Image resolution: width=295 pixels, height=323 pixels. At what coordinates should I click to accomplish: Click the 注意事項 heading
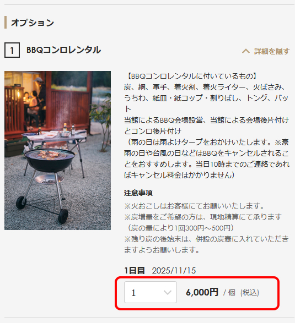[138, 193]
